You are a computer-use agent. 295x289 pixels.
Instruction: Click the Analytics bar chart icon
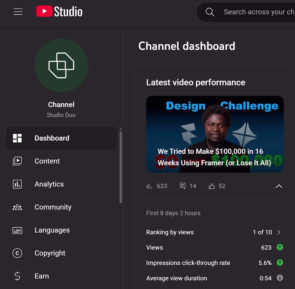[x=17, y=184]
